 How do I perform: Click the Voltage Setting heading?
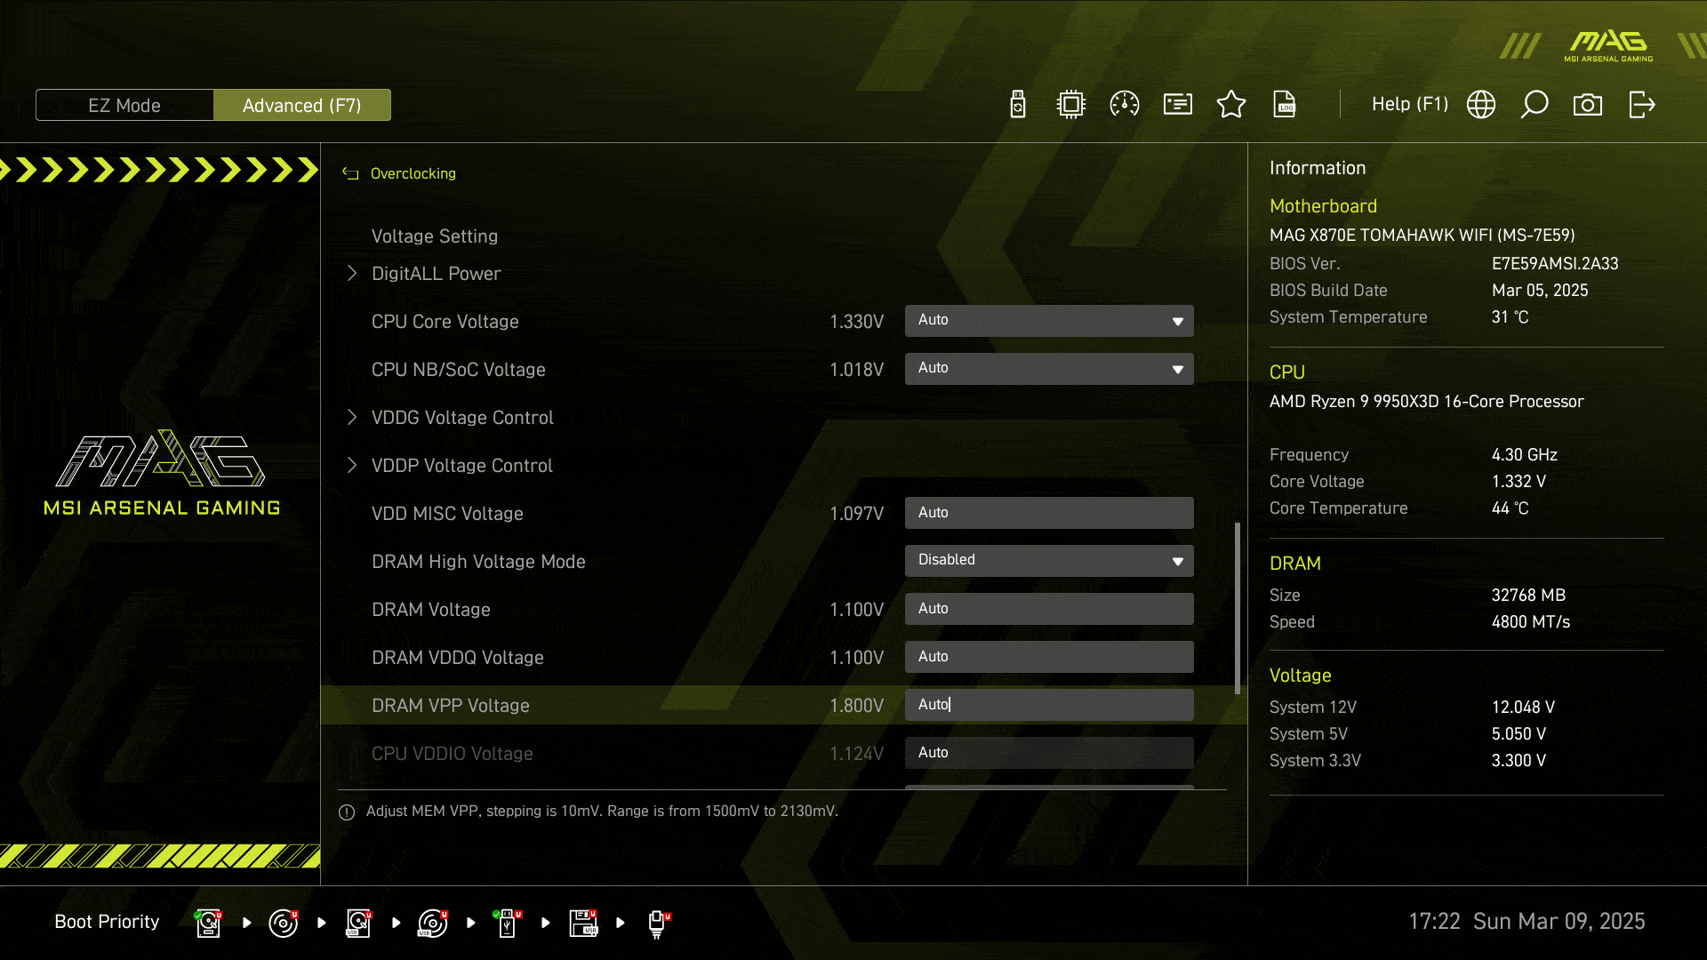click(x=434, y=236)
